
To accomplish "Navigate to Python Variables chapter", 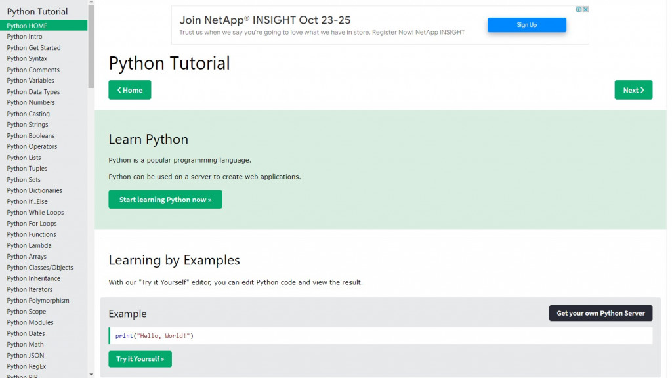I will (30, 81).
